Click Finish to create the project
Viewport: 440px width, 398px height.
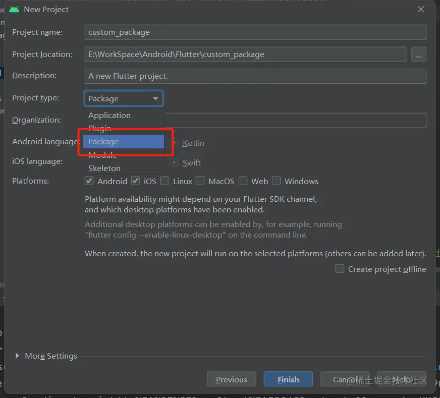[288, 379]
